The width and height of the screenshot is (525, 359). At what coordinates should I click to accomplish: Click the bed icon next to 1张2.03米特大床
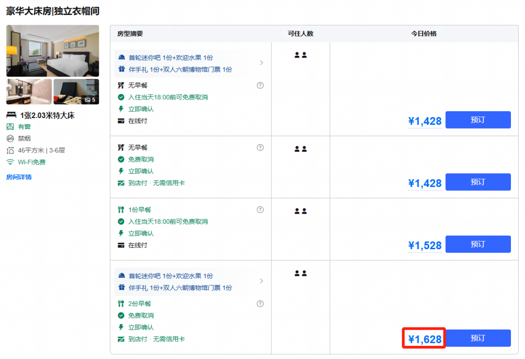(x=11, y=116)
